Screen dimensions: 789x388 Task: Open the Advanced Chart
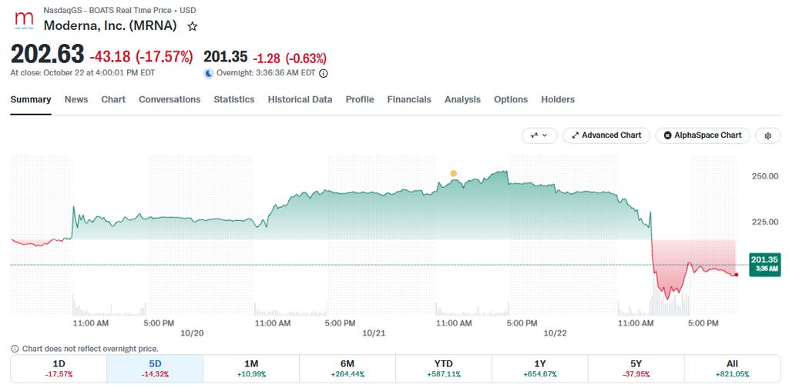606,135
